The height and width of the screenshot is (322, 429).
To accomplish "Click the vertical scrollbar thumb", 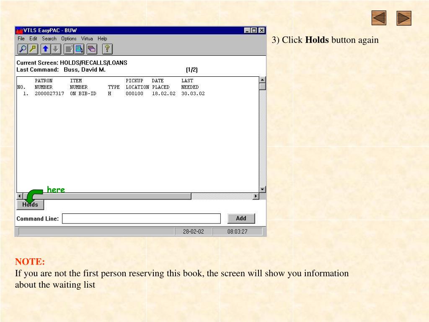I will pos(262,86).
